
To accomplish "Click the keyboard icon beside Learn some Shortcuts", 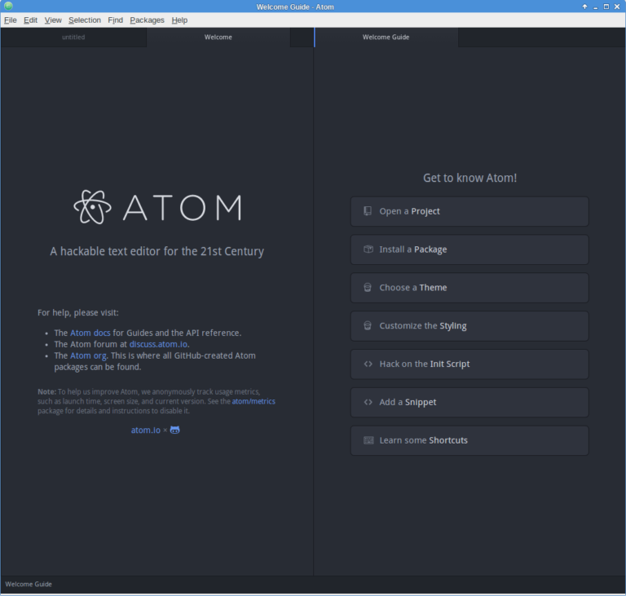I will click(368, 440).
